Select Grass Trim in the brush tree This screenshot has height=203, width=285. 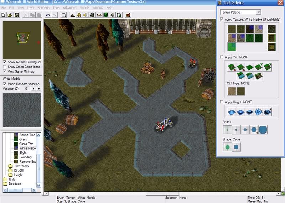(26, 144)
